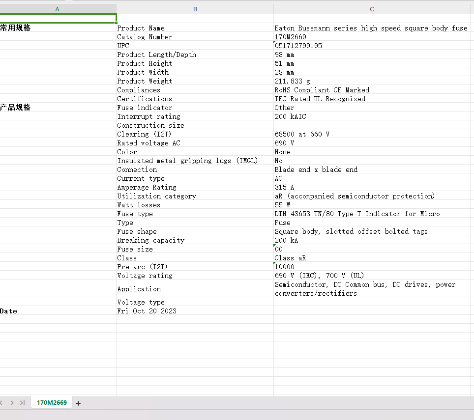Select value cell '170M2669' in column C
Image resolution: width=474 pixels, height=420 pixels.
372,37
